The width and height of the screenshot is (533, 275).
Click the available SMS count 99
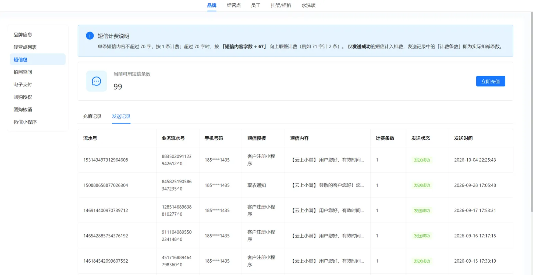point(118,87)
